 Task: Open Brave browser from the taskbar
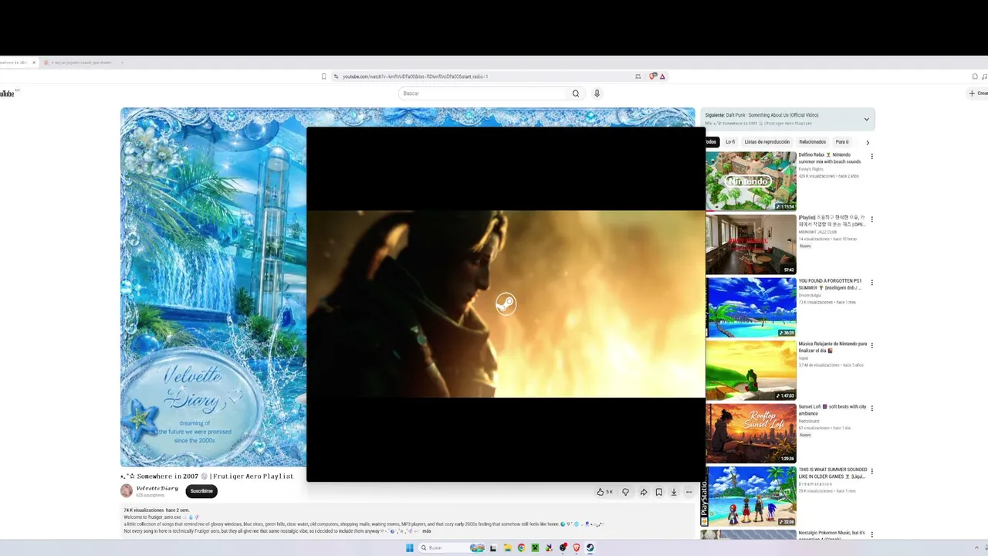[576, 548]
